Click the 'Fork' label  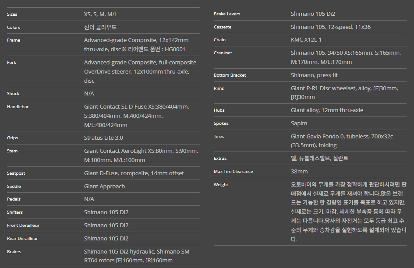pos(11,63)
